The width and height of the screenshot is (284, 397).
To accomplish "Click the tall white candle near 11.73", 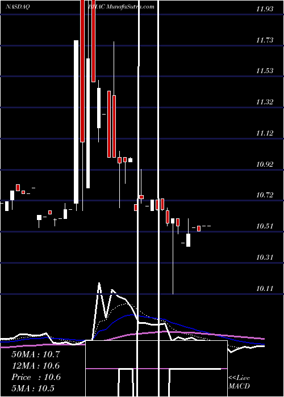I will point(76,122).
